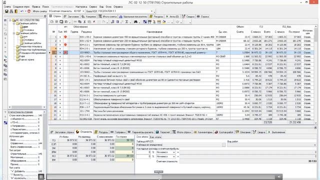Click the blue grid icon after the binoculars
Viewport: 320px width, 180px height.
[x=145, y=21]
